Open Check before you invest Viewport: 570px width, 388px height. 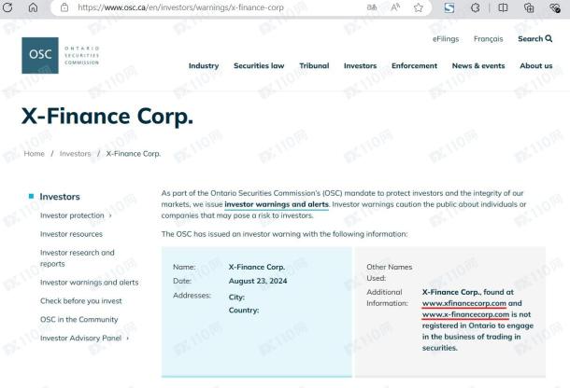click(x=81, y=301)
